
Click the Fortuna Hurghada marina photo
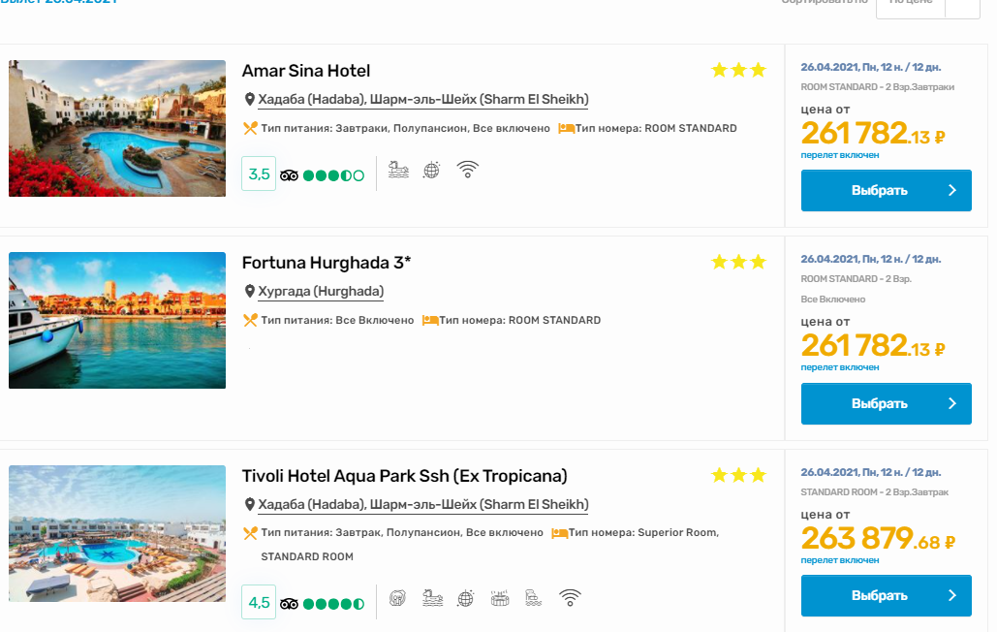pyautogui.click(x=117, y=320)
